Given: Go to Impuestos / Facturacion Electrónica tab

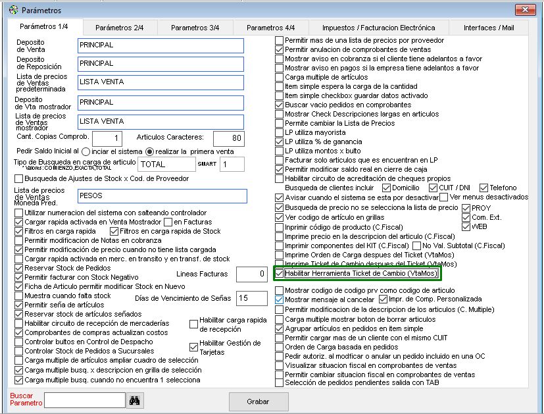Looking at the screenshot, I should (378, 28).
